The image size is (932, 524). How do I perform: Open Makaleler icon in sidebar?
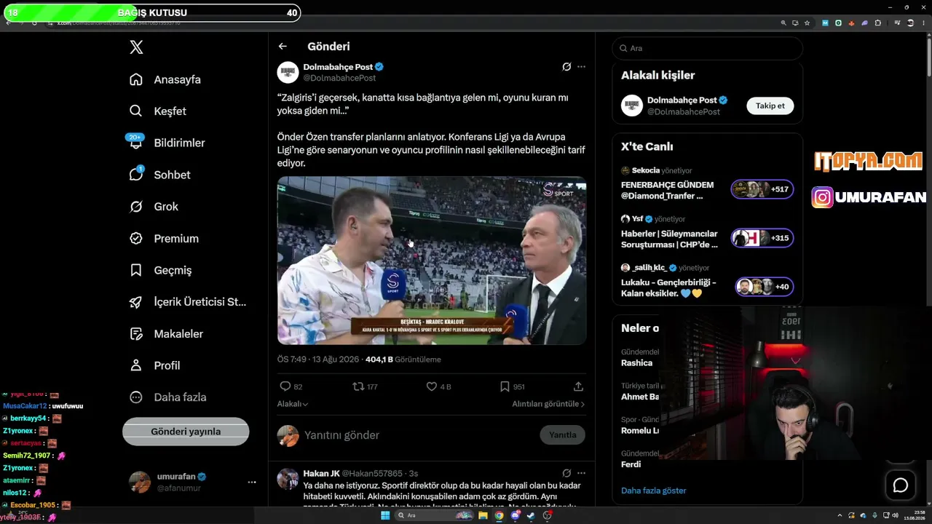tap(136, 334)
